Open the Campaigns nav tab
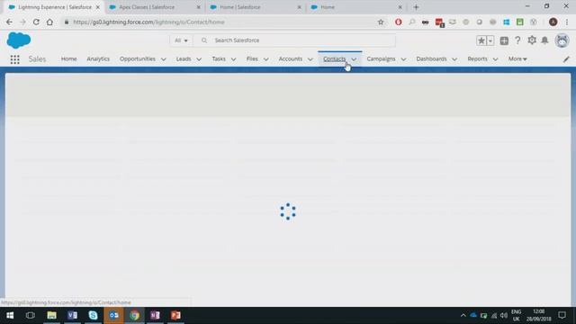This screenshot has height=324, width=576. tap(381, 58)
